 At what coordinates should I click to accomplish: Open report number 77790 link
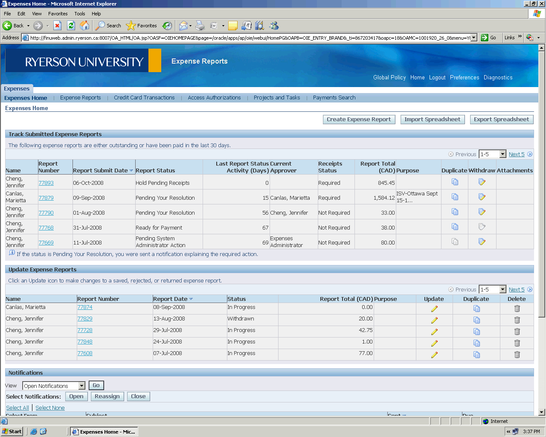(46, 213)
